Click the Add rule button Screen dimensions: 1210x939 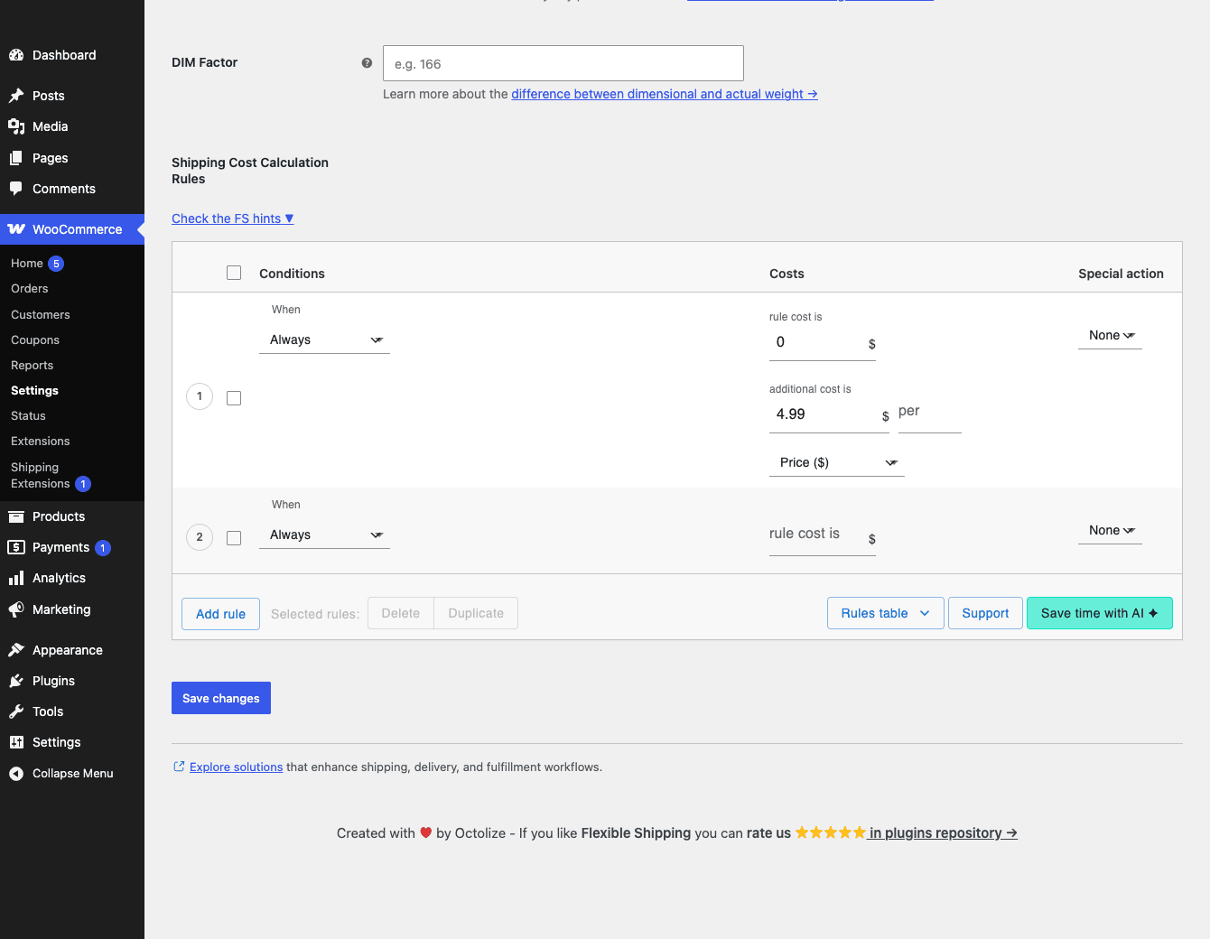click(221, 614)
